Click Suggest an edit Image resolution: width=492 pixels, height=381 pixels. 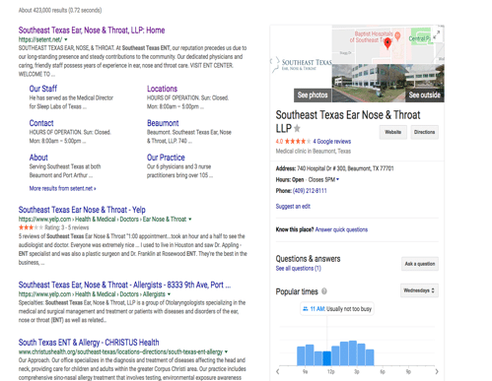[293, 207]
